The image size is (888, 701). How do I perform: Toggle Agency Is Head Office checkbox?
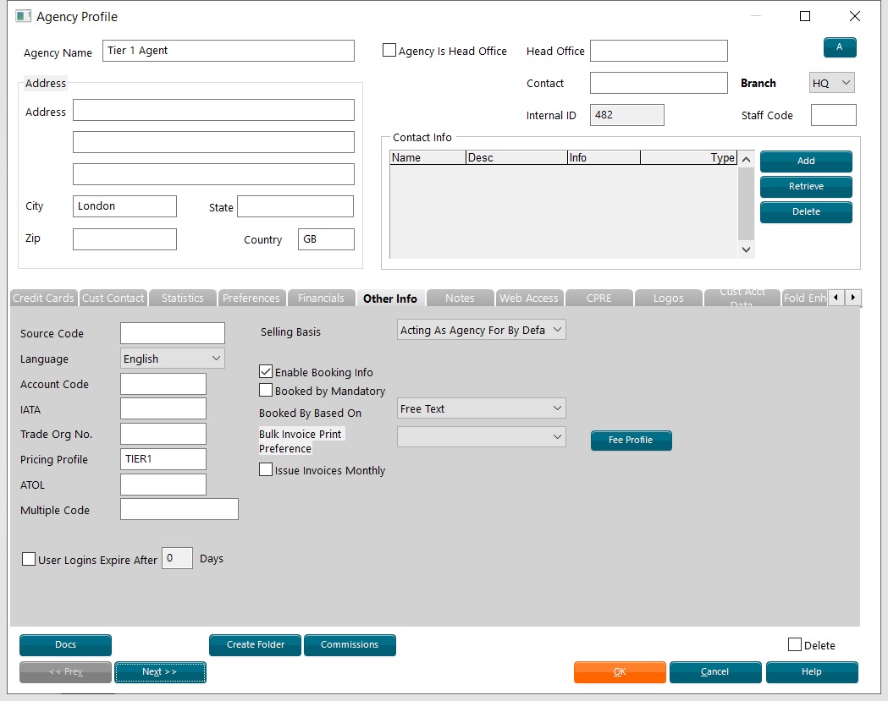pos(389,51)
